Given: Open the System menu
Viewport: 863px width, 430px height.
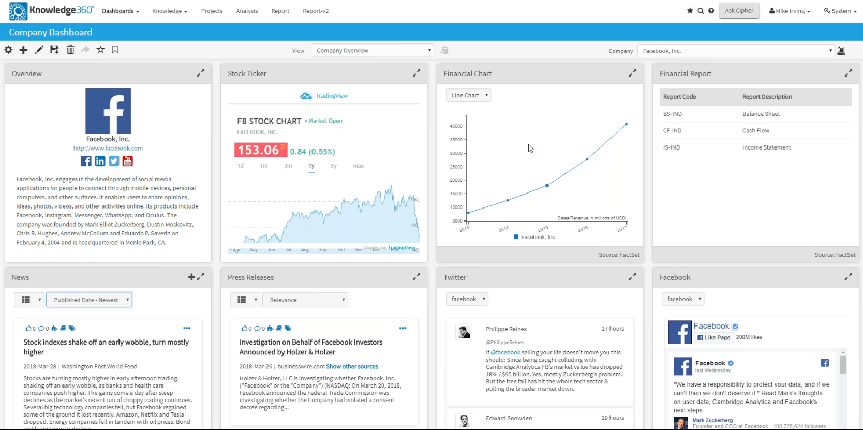Looking at the screenshot, I should coord(840,11).
